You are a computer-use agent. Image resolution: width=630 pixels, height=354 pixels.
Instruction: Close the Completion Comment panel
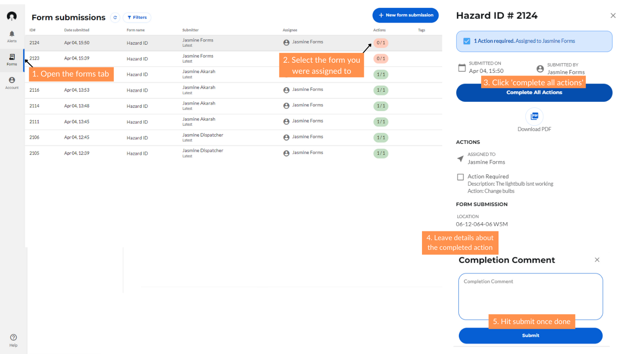(597, 260)
